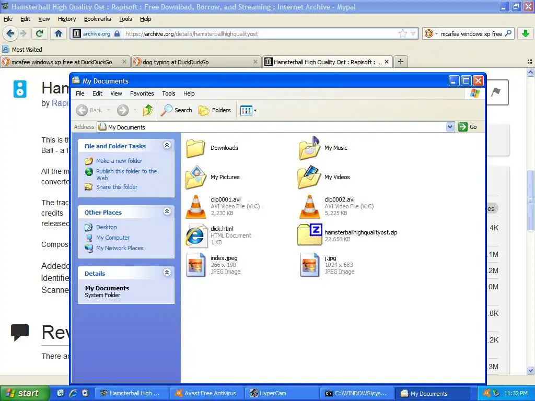The image size is (535, 401).
Task: Click the Up folder arrow in Explorer toolbar
Action: pyautogui.click(x=148, y=110)
